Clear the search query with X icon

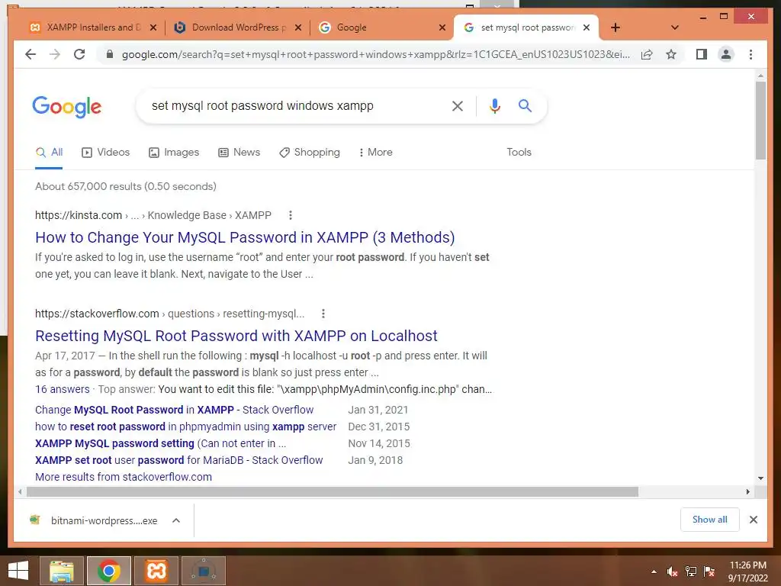tap(458, 105)
